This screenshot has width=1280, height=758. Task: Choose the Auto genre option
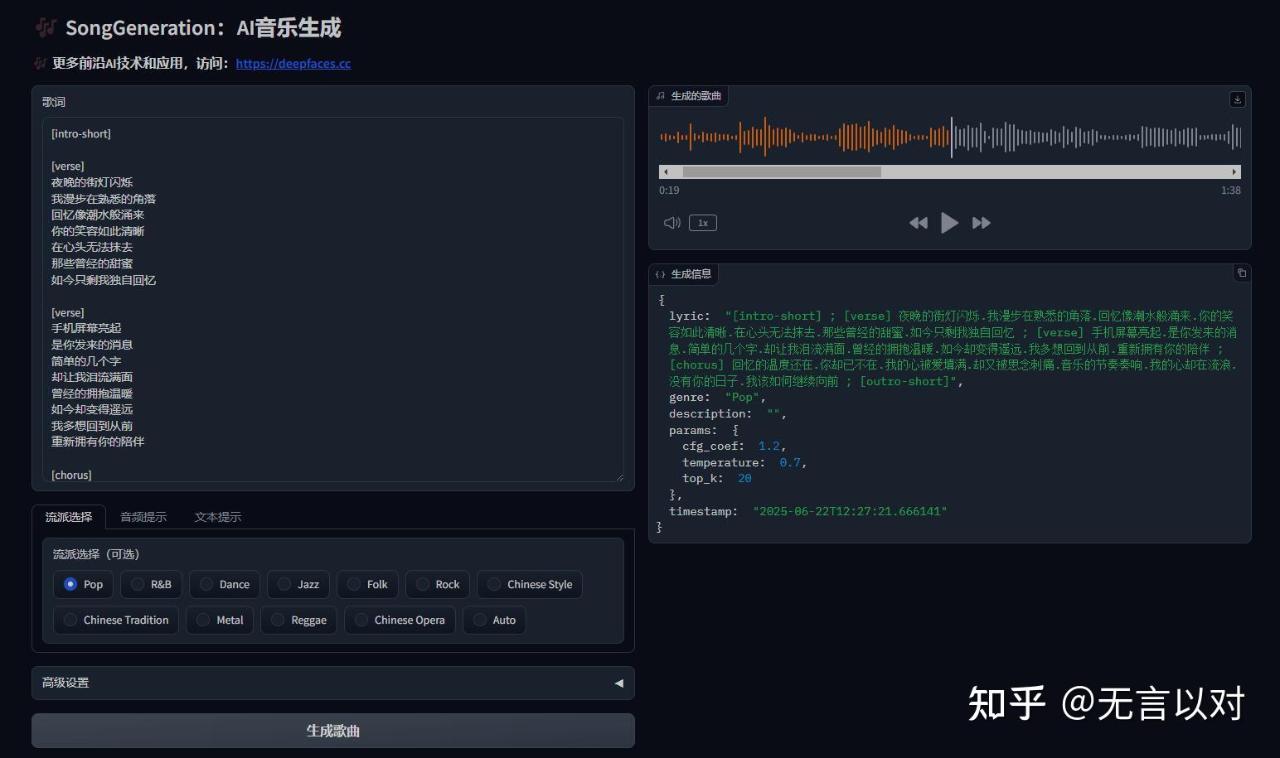(x=494, y=620)
